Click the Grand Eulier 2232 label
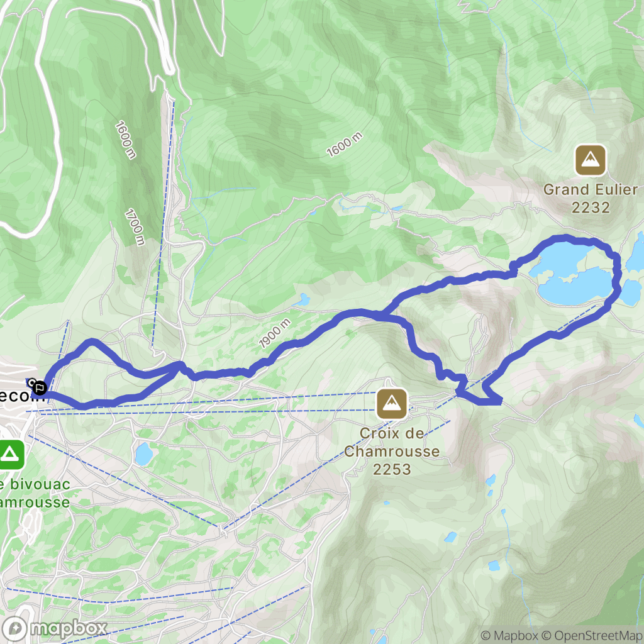The image size is (644, 644). click(590, 198)
